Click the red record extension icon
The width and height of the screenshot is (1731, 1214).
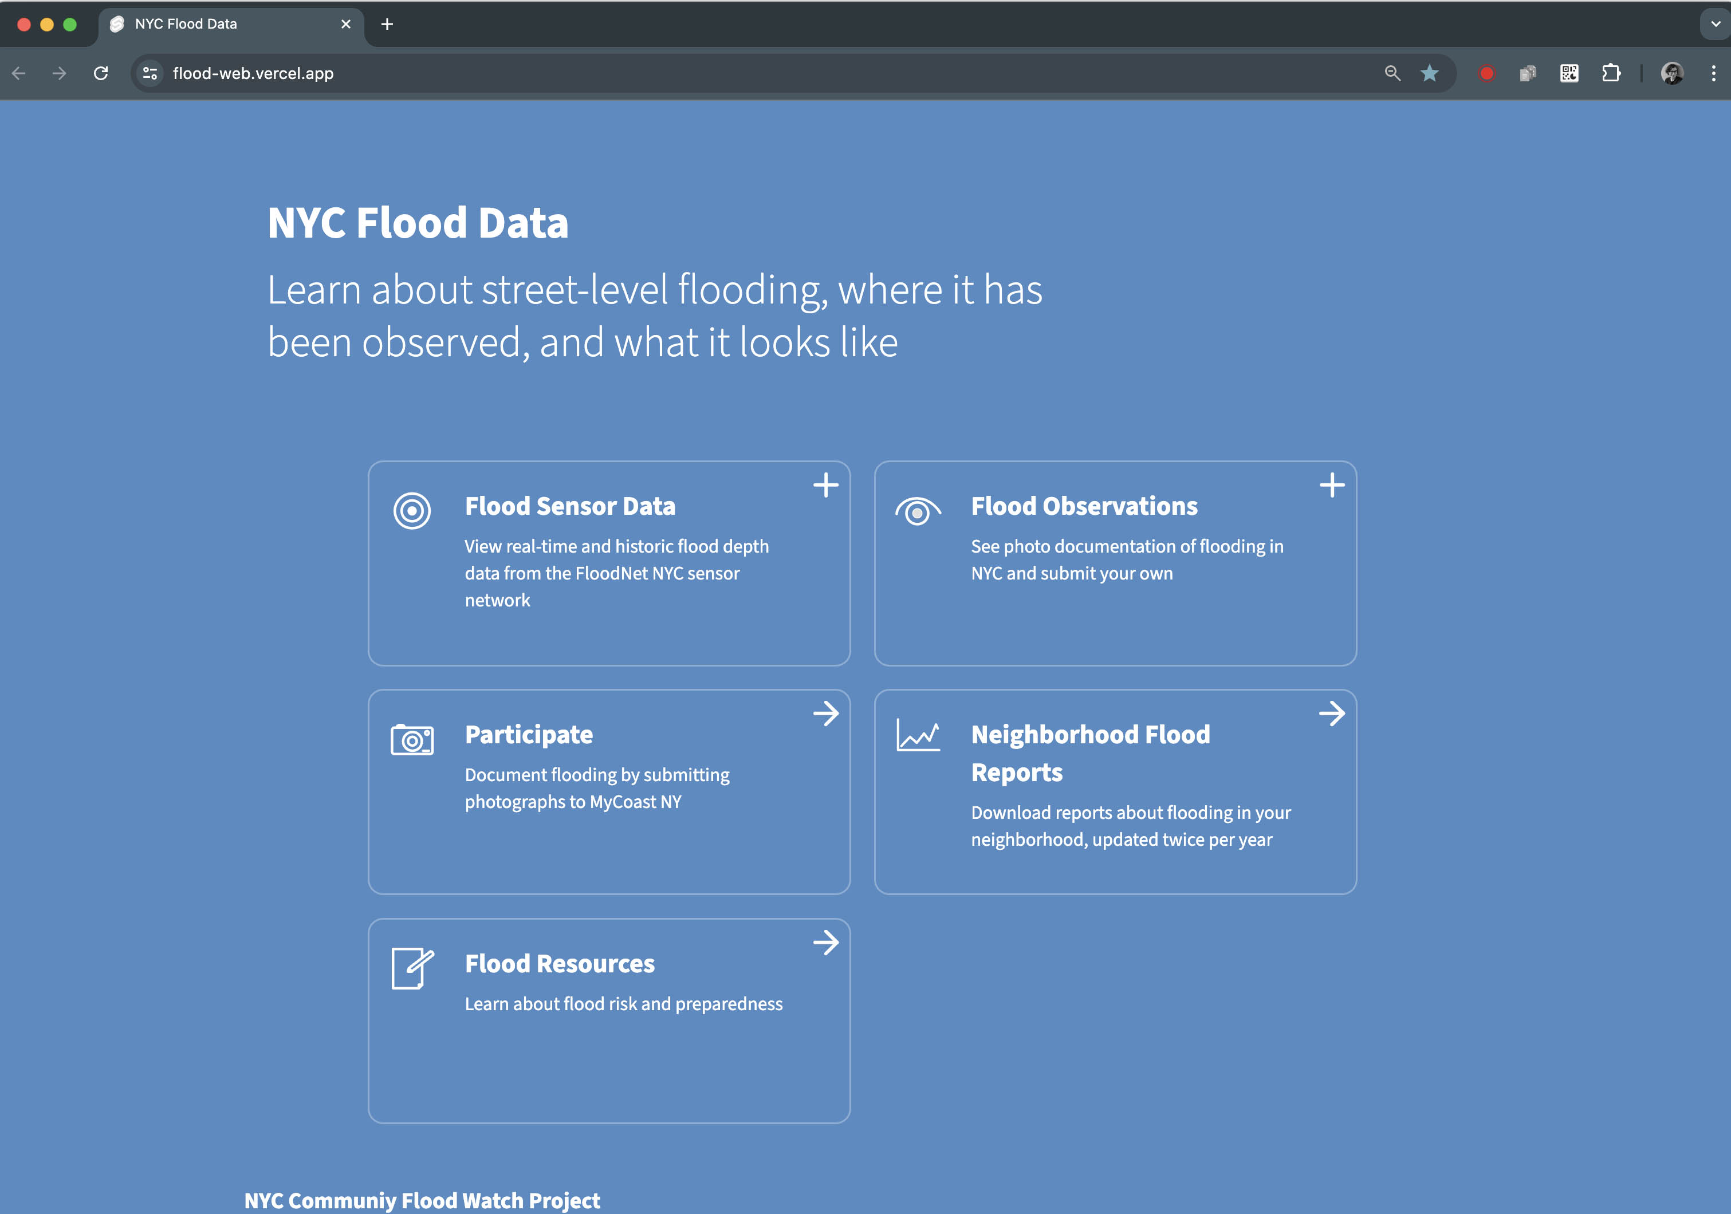(1486, 73)
